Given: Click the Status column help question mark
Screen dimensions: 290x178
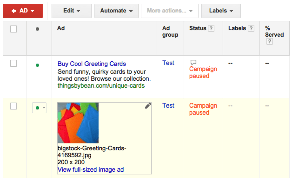Looking at the screenshot, I should (x=211, y=29).
